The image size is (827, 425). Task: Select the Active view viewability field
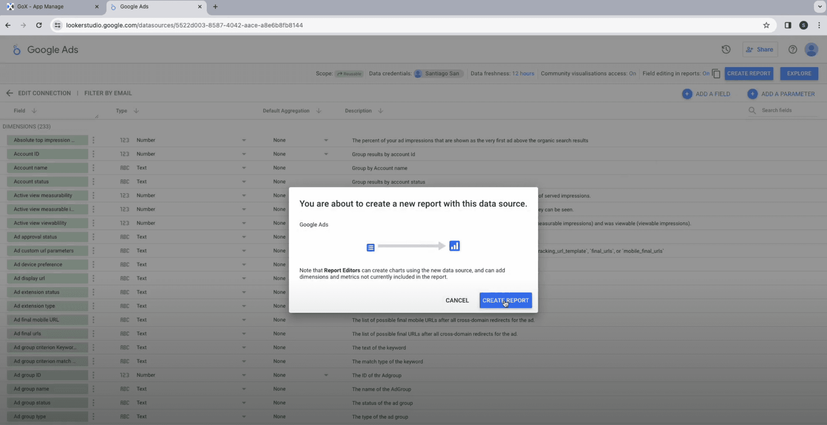tap(47, 223)
